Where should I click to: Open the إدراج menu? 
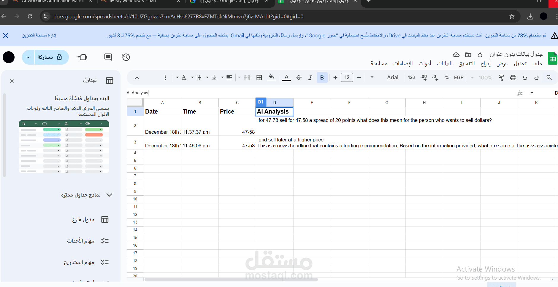coord(486,64)
